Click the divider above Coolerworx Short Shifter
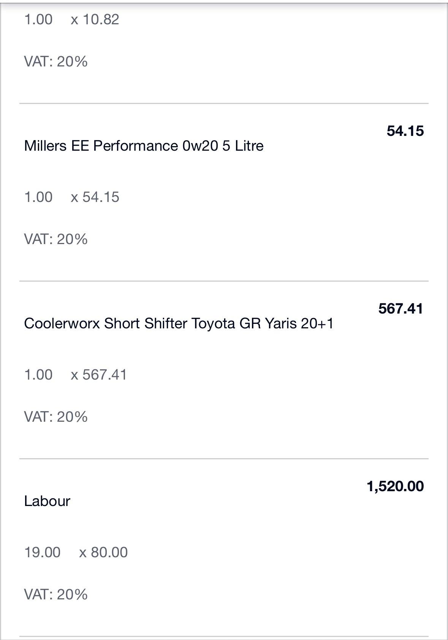Viewport: 448px width, 640px height. tap(224, 281)
